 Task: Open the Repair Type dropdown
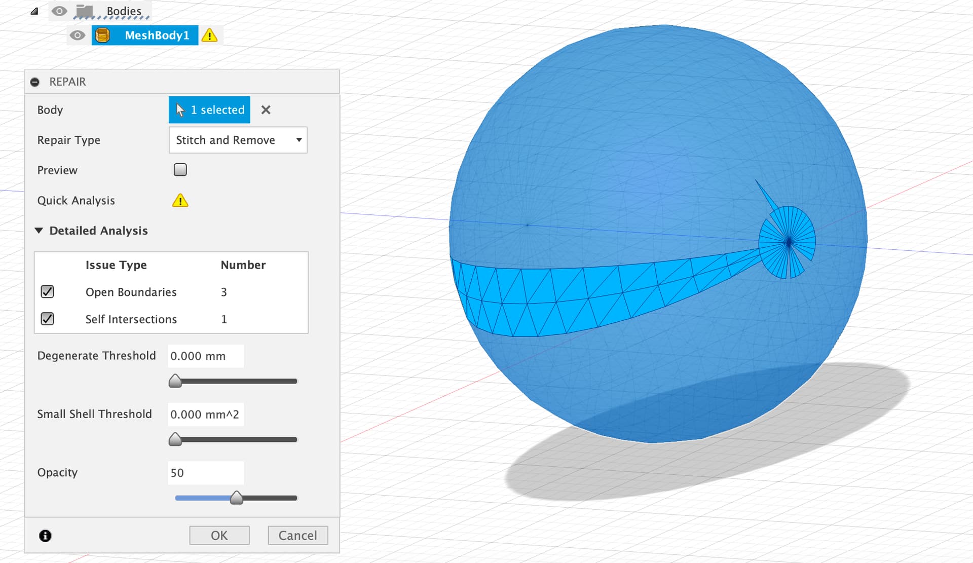[x=238, y=140]
